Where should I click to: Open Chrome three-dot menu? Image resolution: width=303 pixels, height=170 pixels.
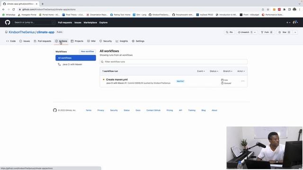(x=300, y=9)
